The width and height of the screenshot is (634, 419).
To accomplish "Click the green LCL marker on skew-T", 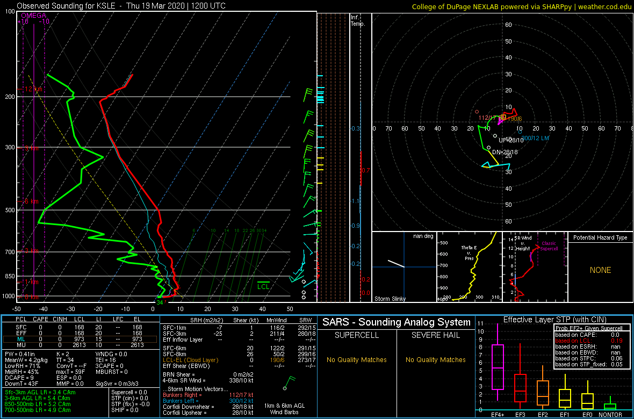I will click(264, 286).
